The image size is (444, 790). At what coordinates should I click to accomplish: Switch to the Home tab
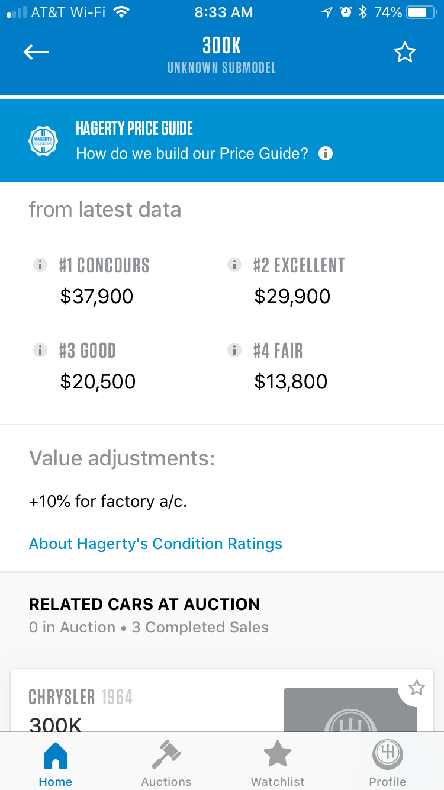pyautogui.click(x=56, y=763)
